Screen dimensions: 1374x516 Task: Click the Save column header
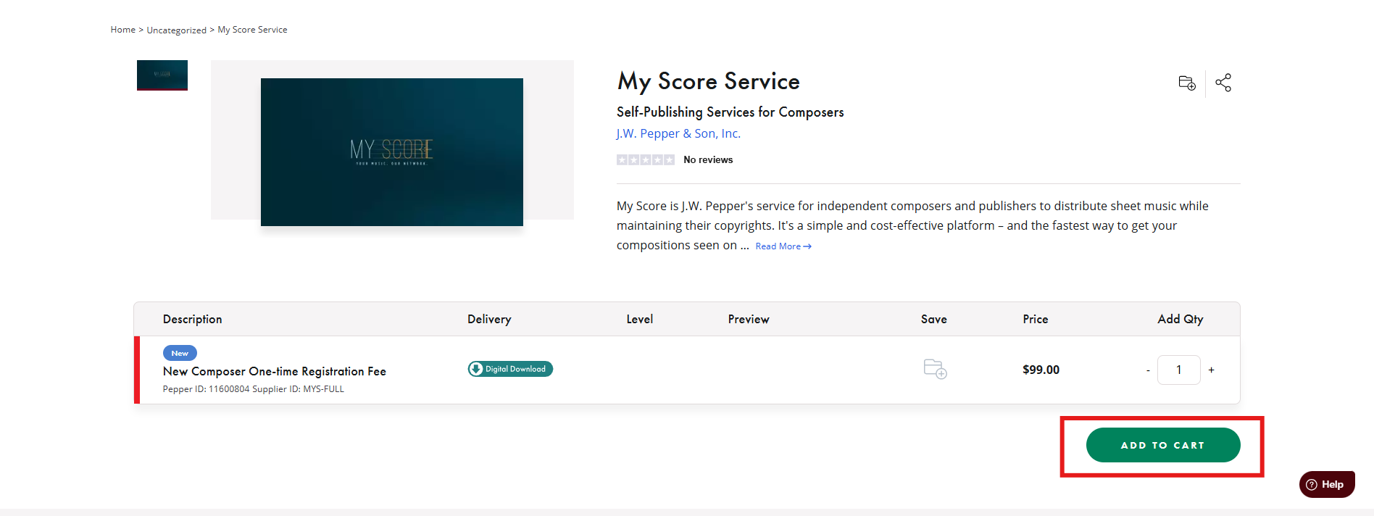coord(934,319)
